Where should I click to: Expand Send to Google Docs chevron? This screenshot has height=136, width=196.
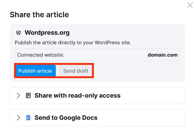(x=18, y=118)
